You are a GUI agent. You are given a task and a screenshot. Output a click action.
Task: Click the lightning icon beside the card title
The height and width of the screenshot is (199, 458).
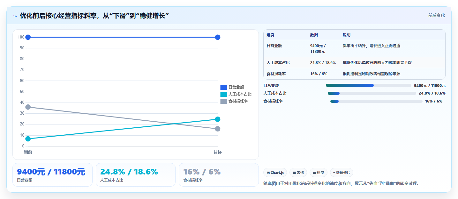pyautogui.click(x=15, y=16)
